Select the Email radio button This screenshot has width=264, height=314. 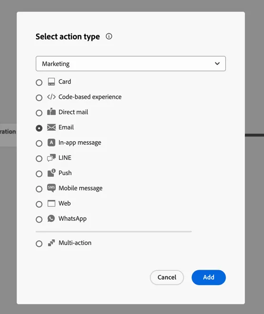[x=39, y=128]
